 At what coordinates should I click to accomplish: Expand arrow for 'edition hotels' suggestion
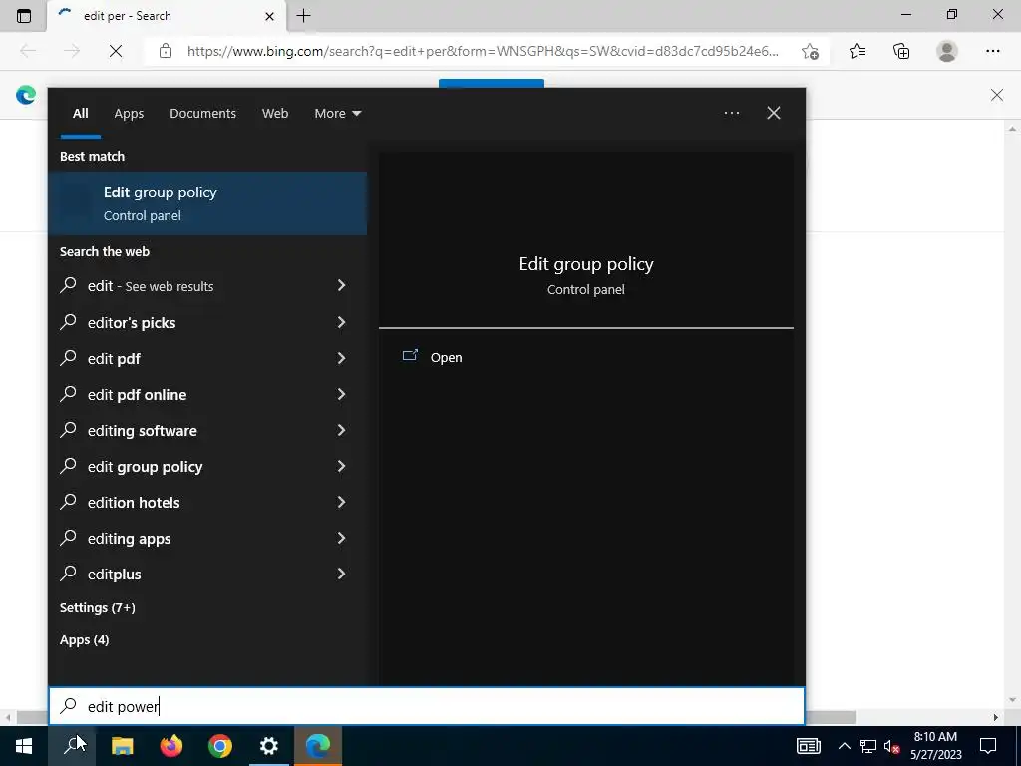[341, 501]
